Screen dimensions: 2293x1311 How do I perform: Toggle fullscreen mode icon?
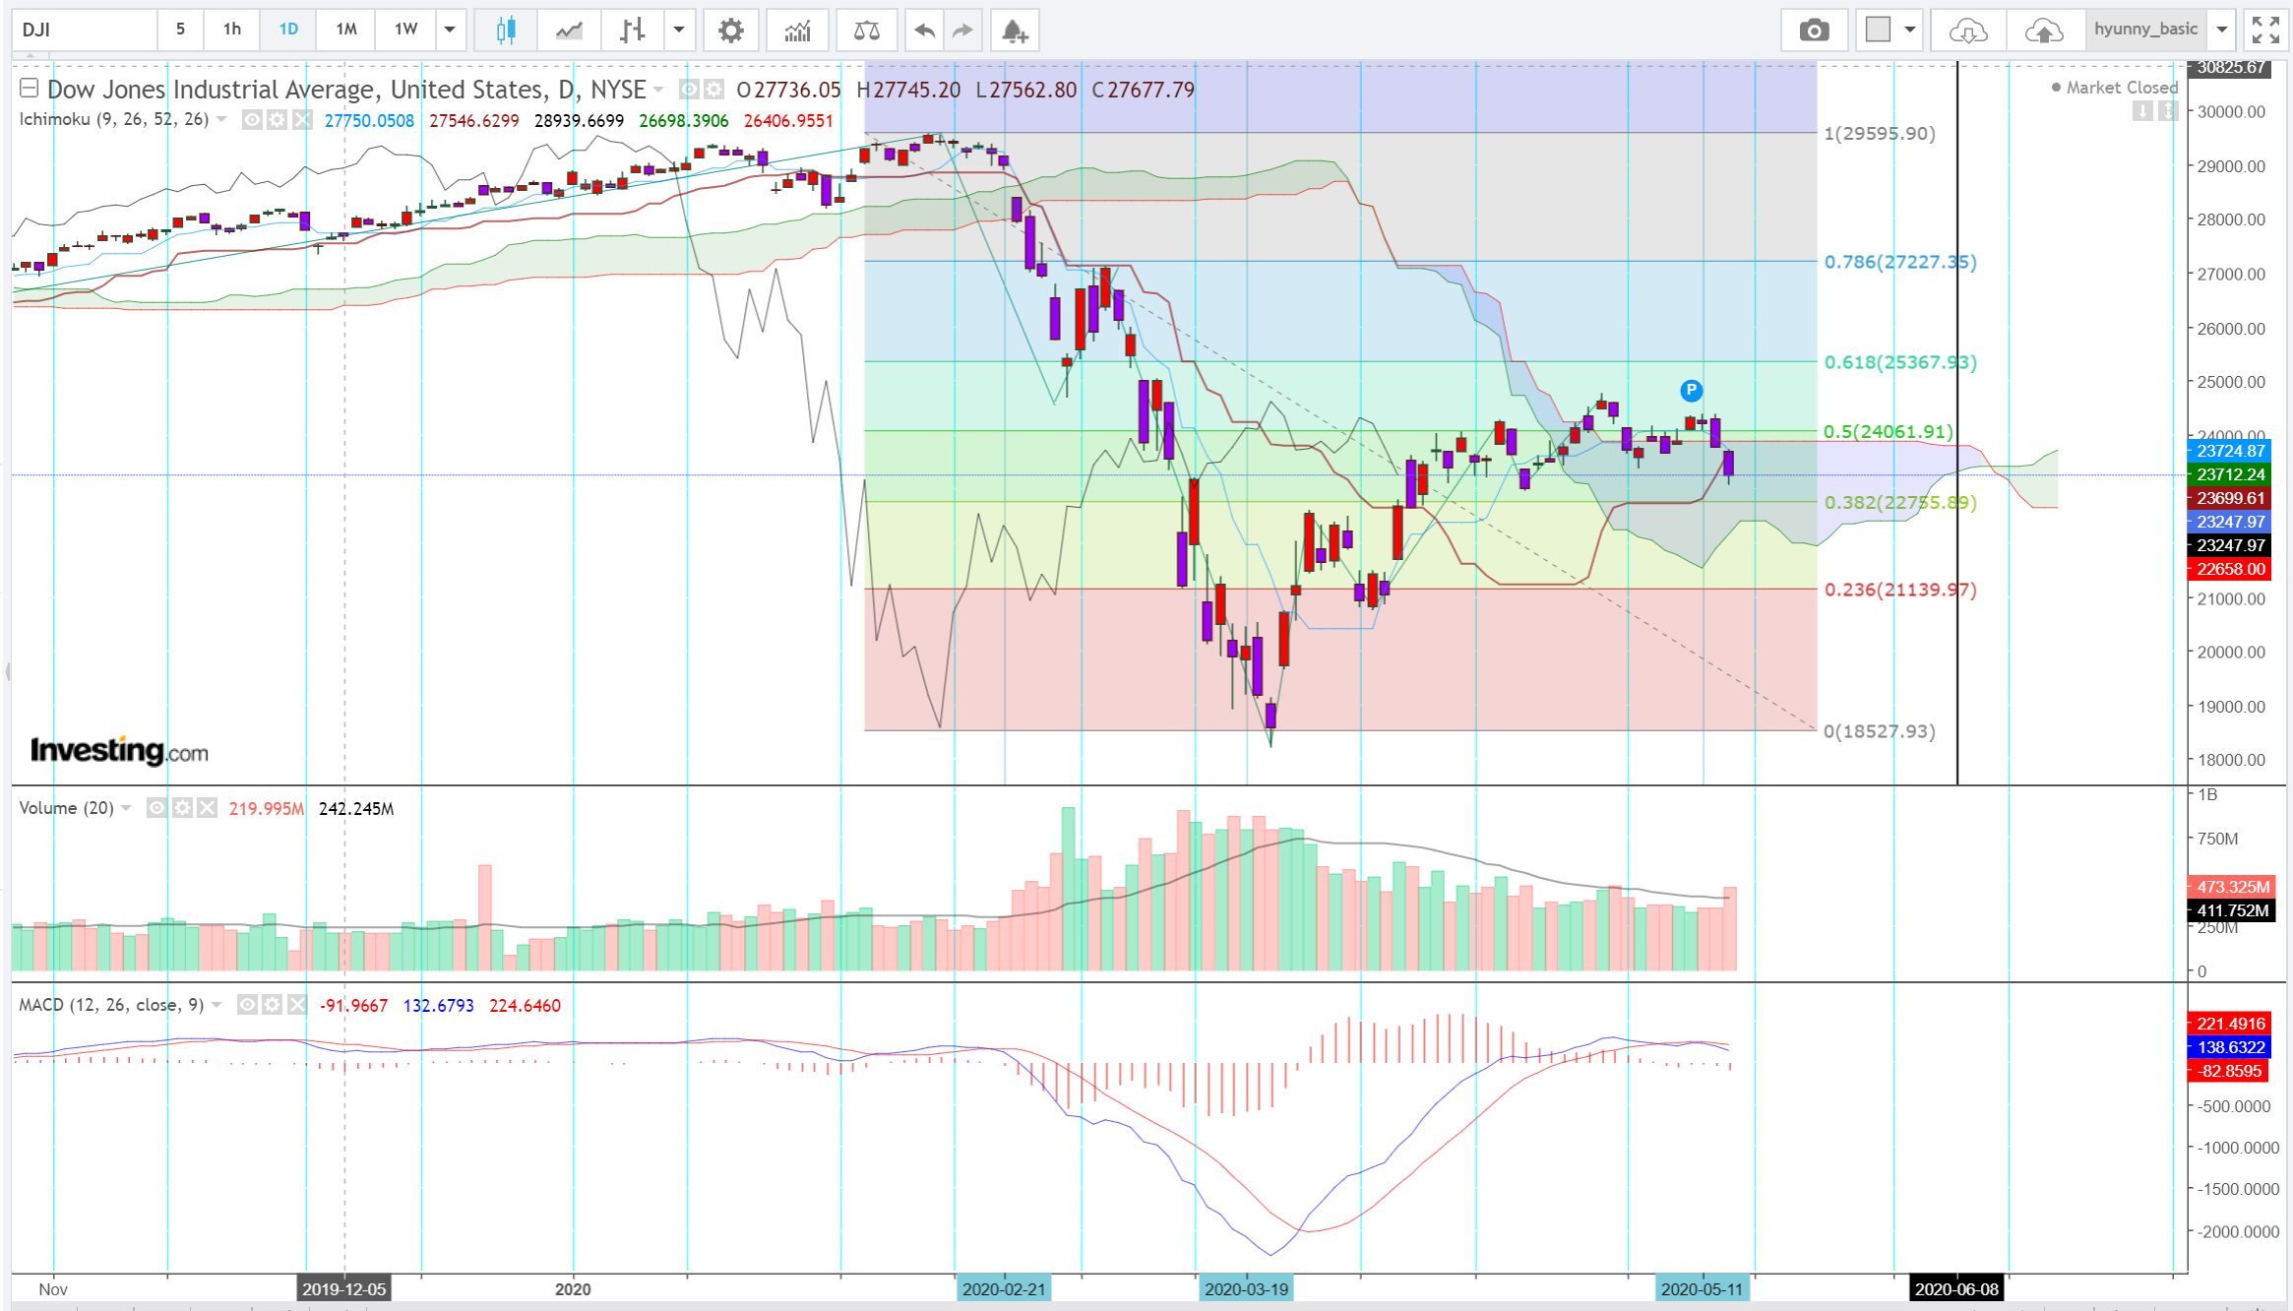click(x=2265, y=30)
